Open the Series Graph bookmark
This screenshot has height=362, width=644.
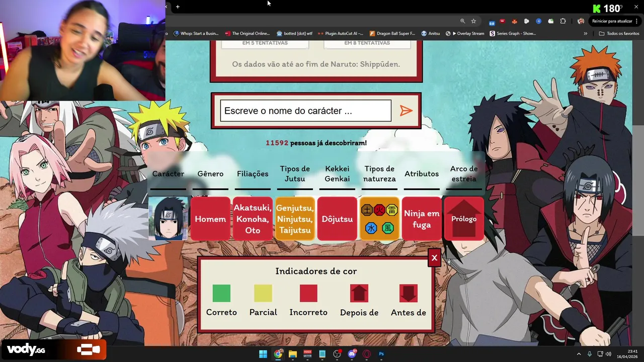(x=513, y=34)
